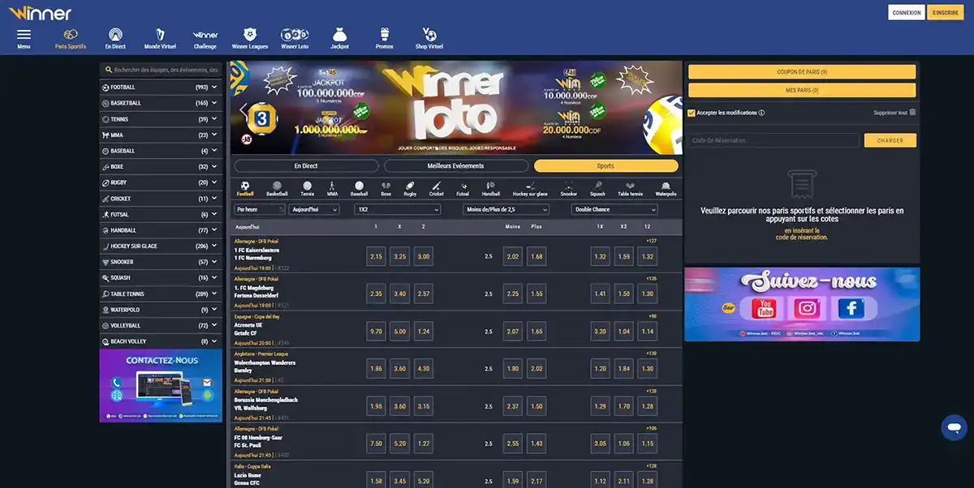Select Squash icon in sports strip
Viewport: 974px width, 488px height.
(x=597, y=188)
